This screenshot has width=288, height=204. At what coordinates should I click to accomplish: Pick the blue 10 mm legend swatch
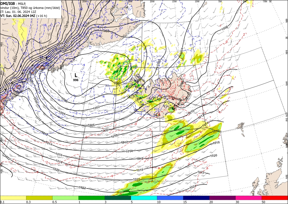click(170, 198)
